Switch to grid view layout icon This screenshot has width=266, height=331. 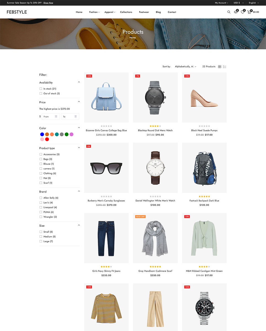tap(220, 67)
